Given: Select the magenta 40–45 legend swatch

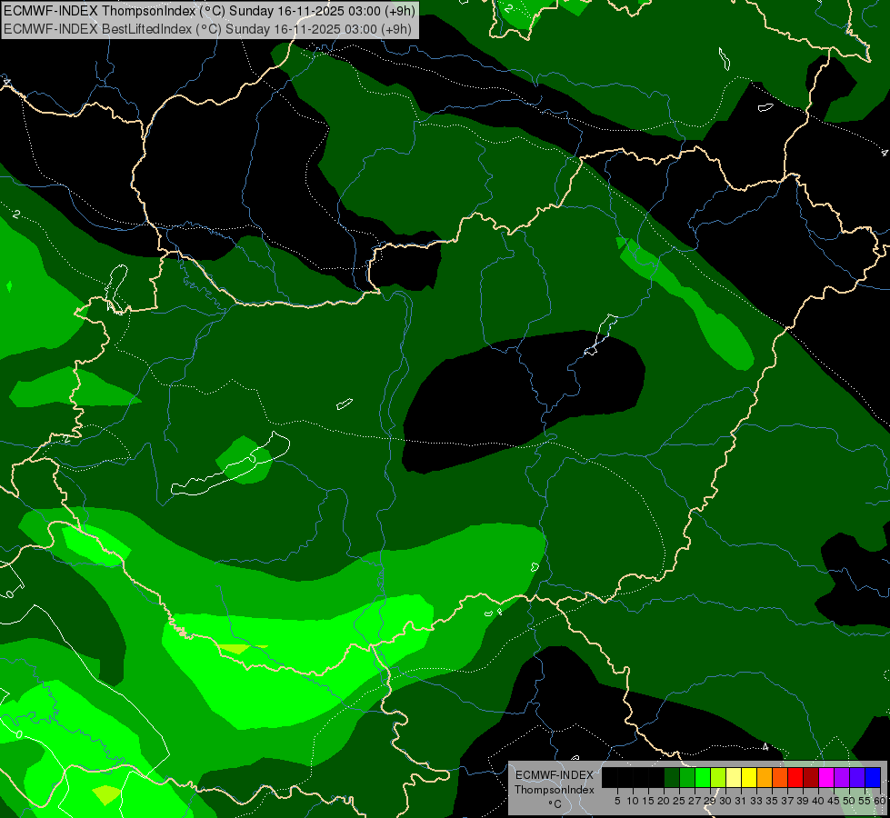Looking at the screenshot, I should pyautogui.click(x=826, y=778).
